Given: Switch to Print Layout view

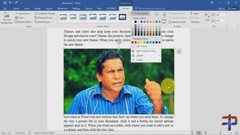Looking at the screenshot, I should pos(199,133).
